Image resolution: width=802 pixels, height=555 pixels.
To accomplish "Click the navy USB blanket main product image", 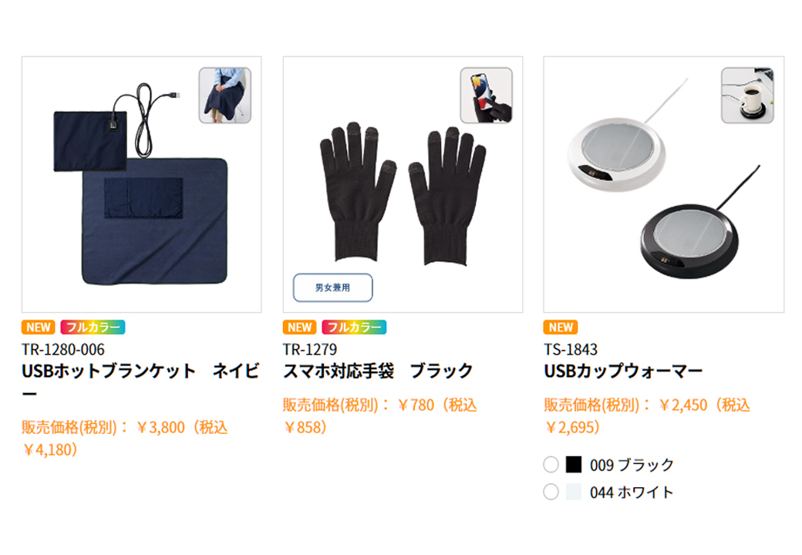I will click(x=142, y=184).
